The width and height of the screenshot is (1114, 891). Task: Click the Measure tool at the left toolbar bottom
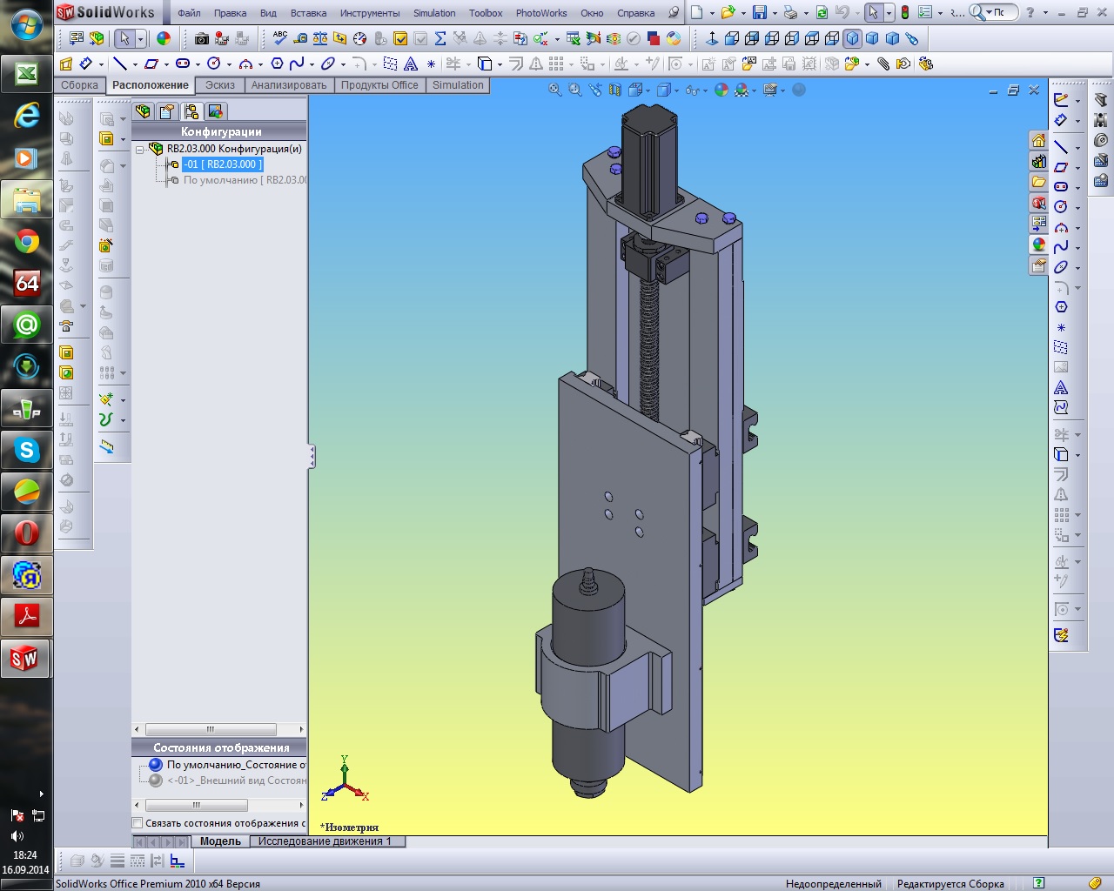point(106,447)
